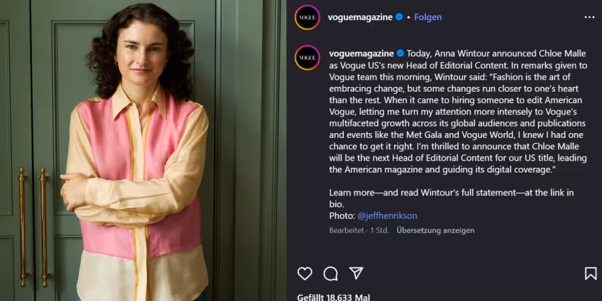
Task: Click the Bearbeitet edited label
Action: (346, 230)
